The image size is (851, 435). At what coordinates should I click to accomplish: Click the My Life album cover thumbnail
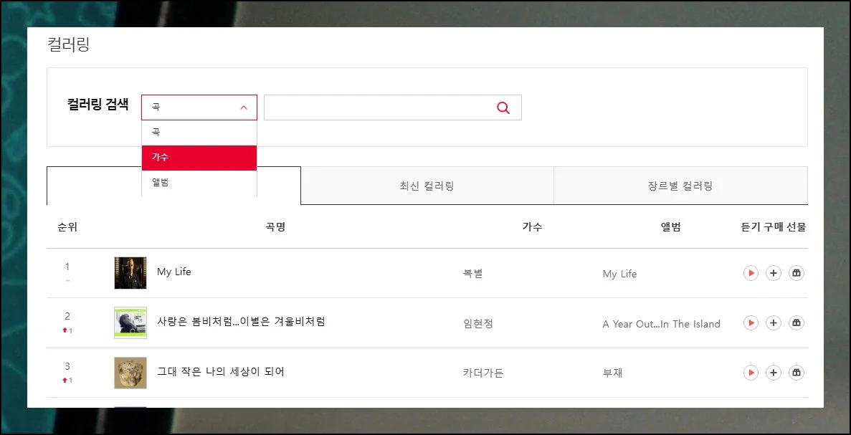[x=130, y=273]
